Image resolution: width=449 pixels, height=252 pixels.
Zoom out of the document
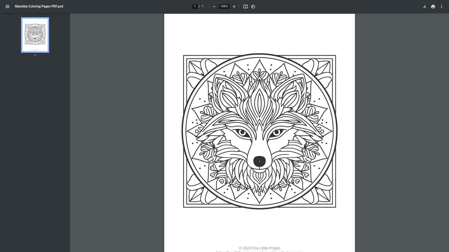(214, 6)
